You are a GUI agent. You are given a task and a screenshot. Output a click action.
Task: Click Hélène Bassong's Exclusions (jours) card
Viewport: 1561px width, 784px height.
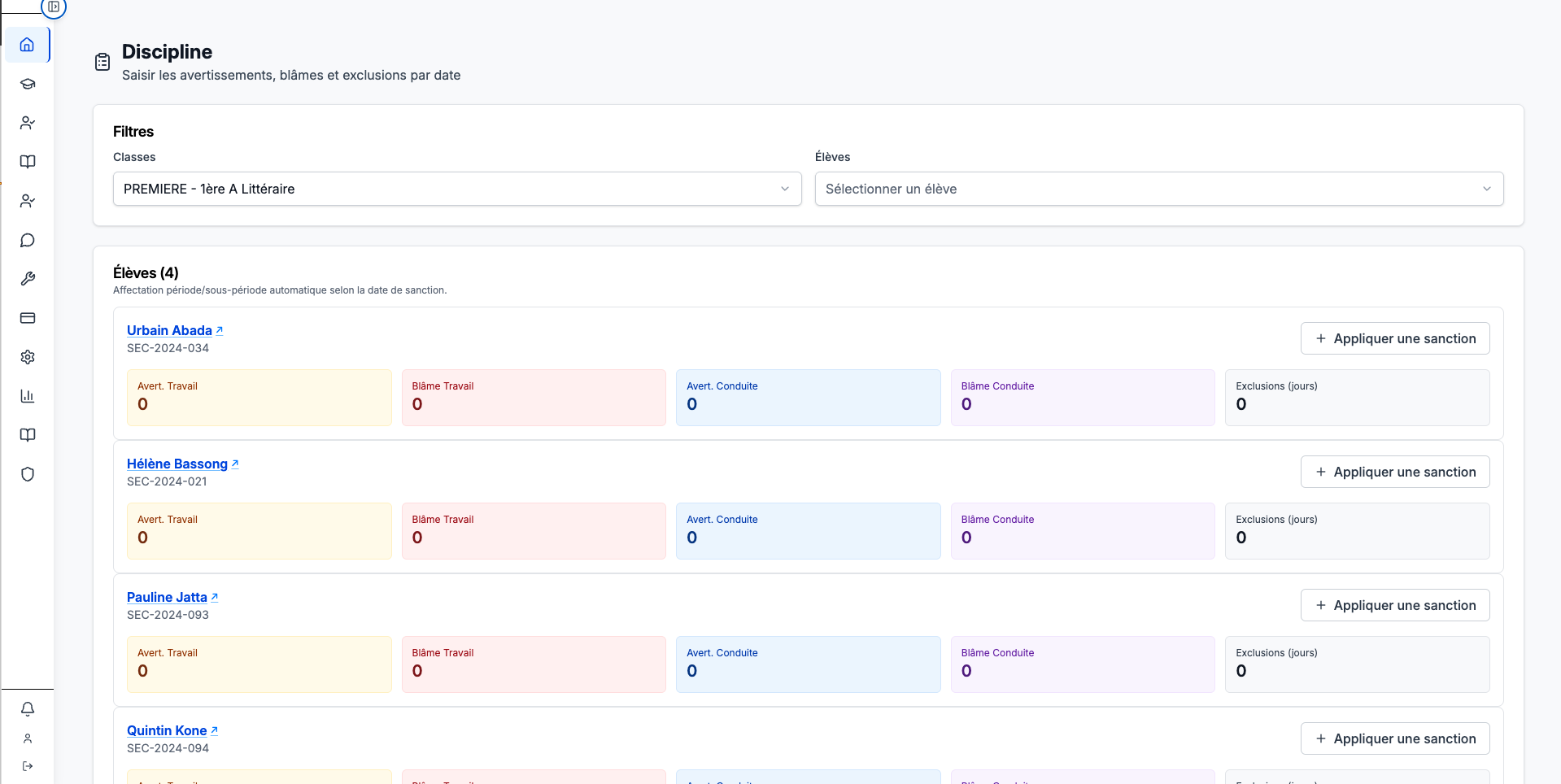[1358, 531]
